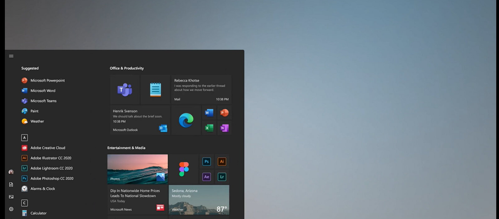
Task: Click Adobe Lightroom CC 2020 icon
Action: tap(24, 168)
